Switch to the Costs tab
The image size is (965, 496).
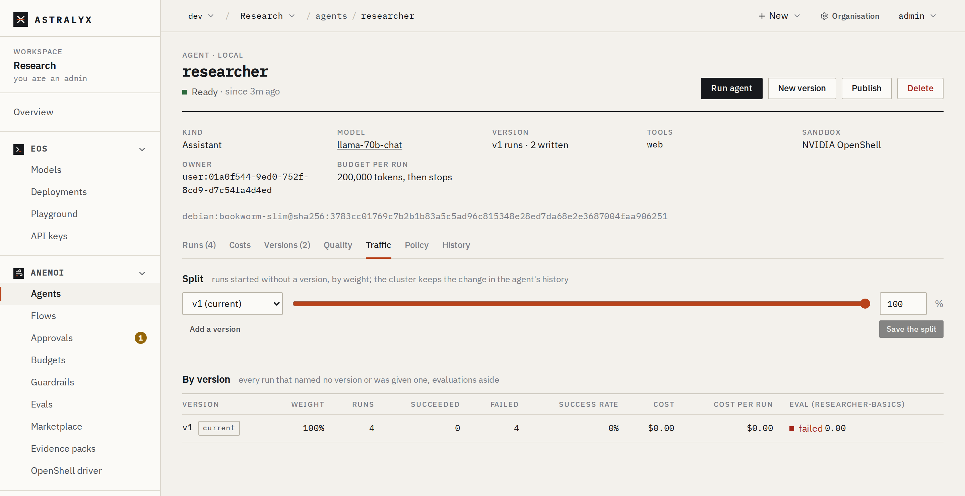(x=240, y=245)
